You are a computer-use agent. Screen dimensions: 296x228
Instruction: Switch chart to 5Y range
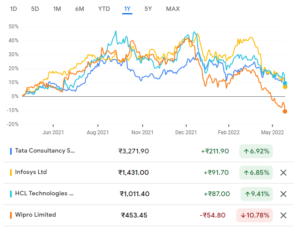click(x=148, y=9)
